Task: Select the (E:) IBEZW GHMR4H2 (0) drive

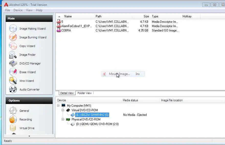Action: (92, 115)
